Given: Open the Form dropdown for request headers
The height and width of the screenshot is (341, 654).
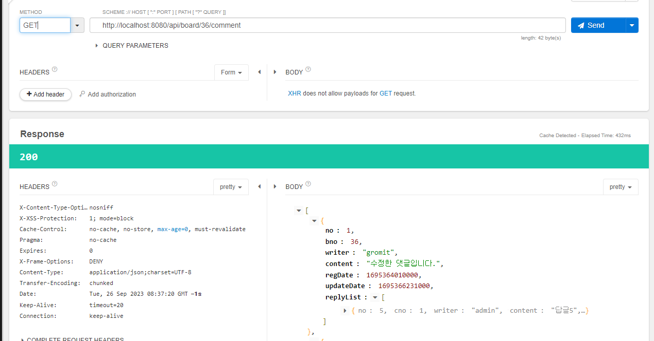Looking at the screenshot, I should [x=231, y=72].
